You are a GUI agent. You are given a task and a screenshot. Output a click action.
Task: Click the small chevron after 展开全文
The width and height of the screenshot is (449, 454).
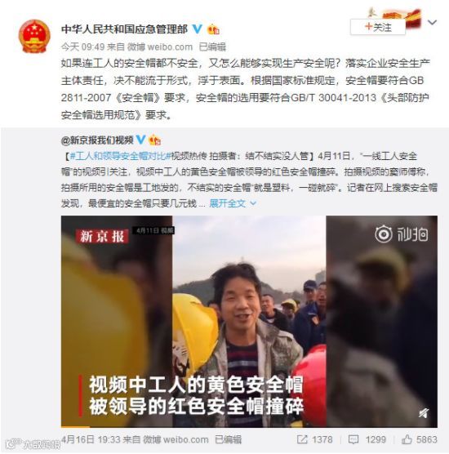tap(253, 203)
